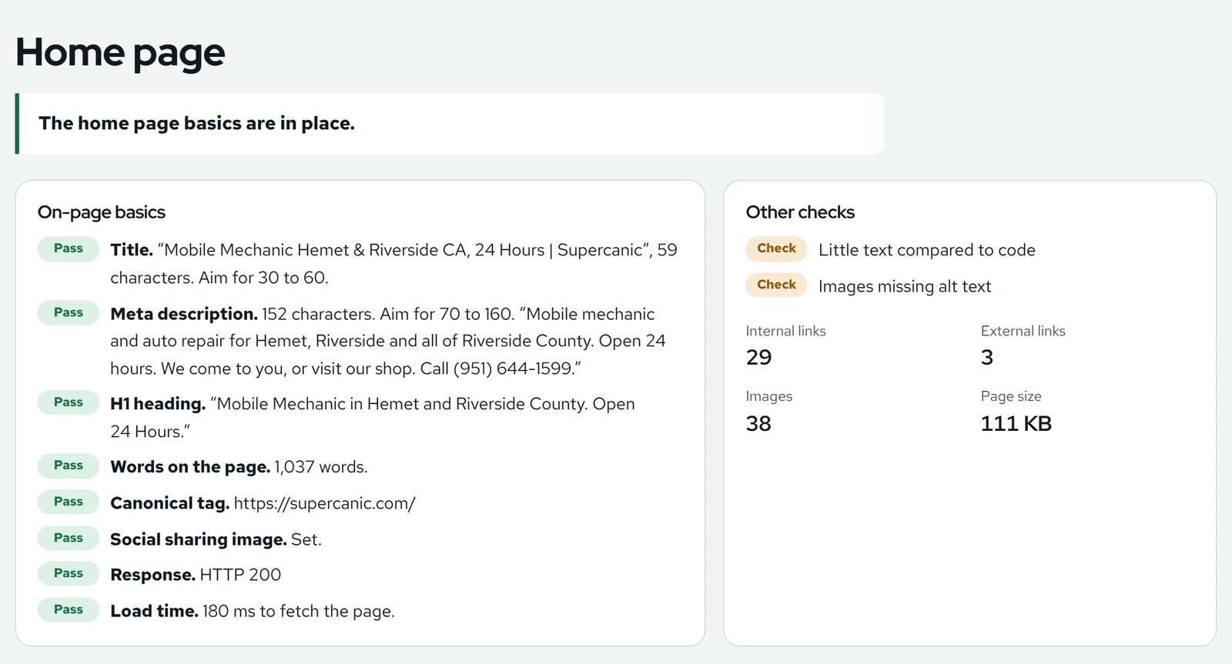Image resolution: width=1232 pixels, height=664 pixels.
Task: Select the bold "H1 heading." label
Action: point(158,404)
